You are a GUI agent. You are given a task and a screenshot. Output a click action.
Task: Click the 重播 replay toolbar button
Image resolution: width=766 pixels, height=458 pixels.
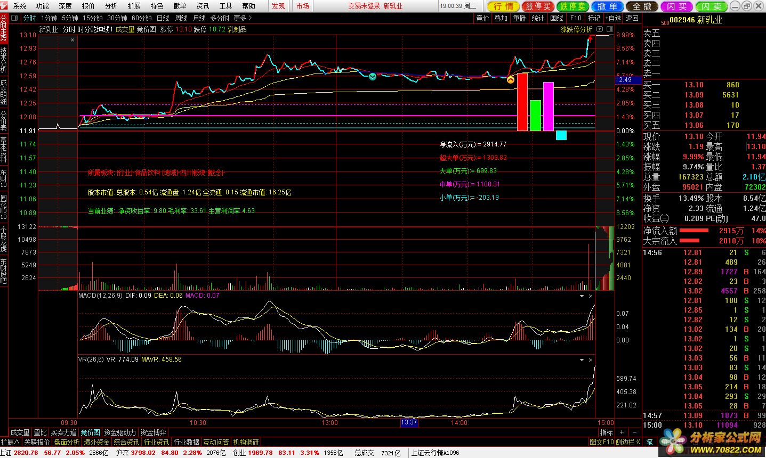point(519,18)
